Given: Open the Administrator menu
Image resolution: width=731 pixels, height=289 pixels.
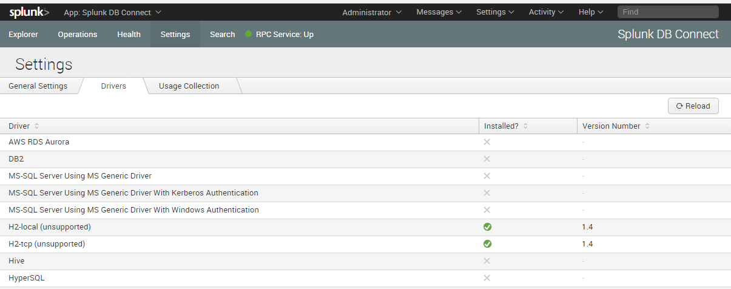Looking at the screenshot, I should tap(372, 12).
